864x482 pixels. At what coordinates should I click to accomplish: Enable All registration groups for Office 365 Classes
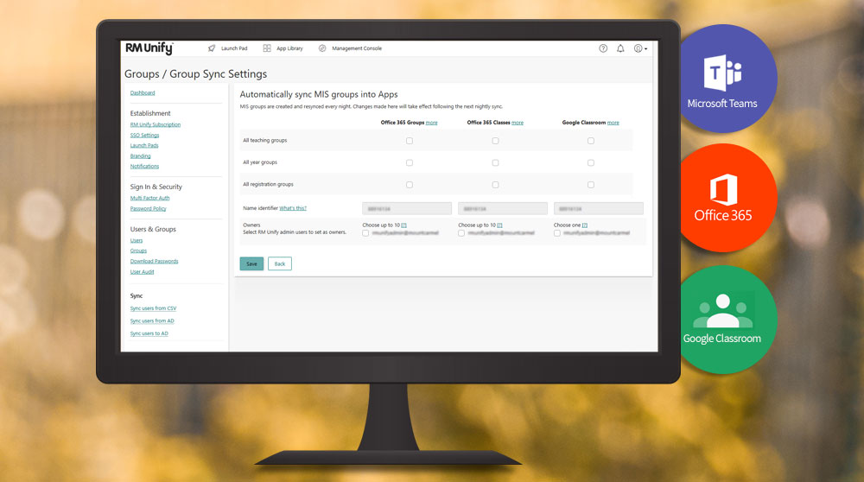(495, 185)
